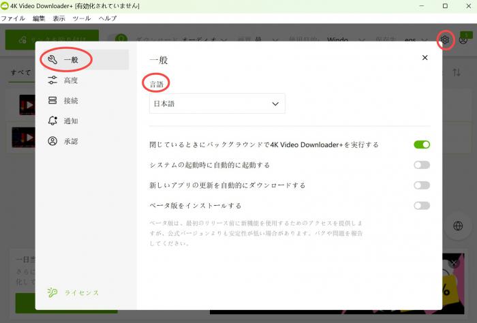Click the first video thumbnail in download list
Image resolution: width=477 pixels, height=323 pixels.
pos(27,105)
